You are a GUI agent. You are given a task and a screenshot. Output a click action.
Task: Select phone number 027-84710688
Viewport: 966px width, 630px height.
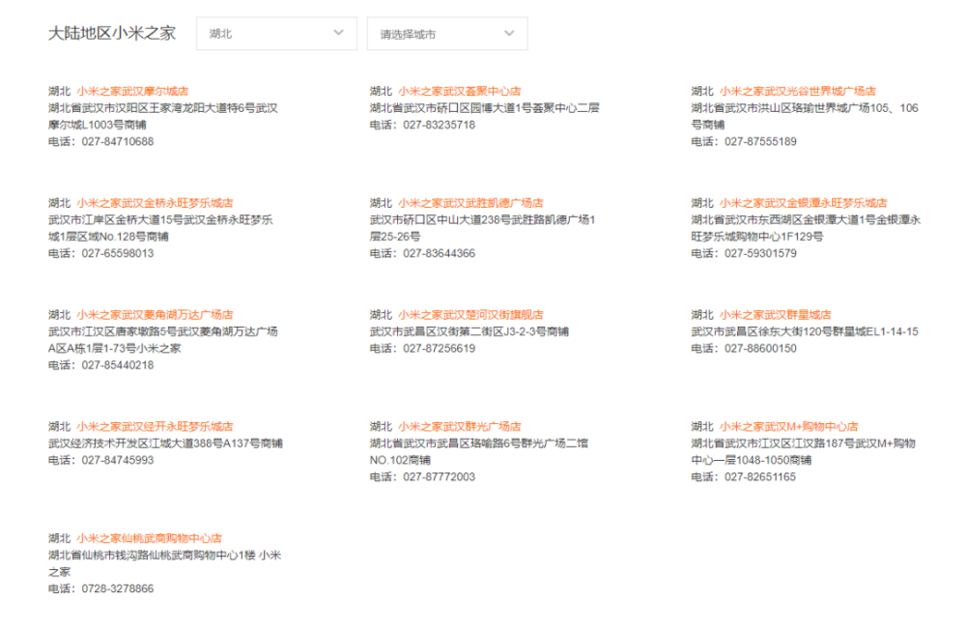pyautogui.click(x=118, y=142)
